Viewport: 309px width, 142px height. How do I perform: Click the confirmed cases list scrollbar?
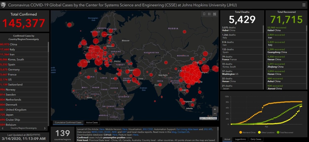point(48,47)
